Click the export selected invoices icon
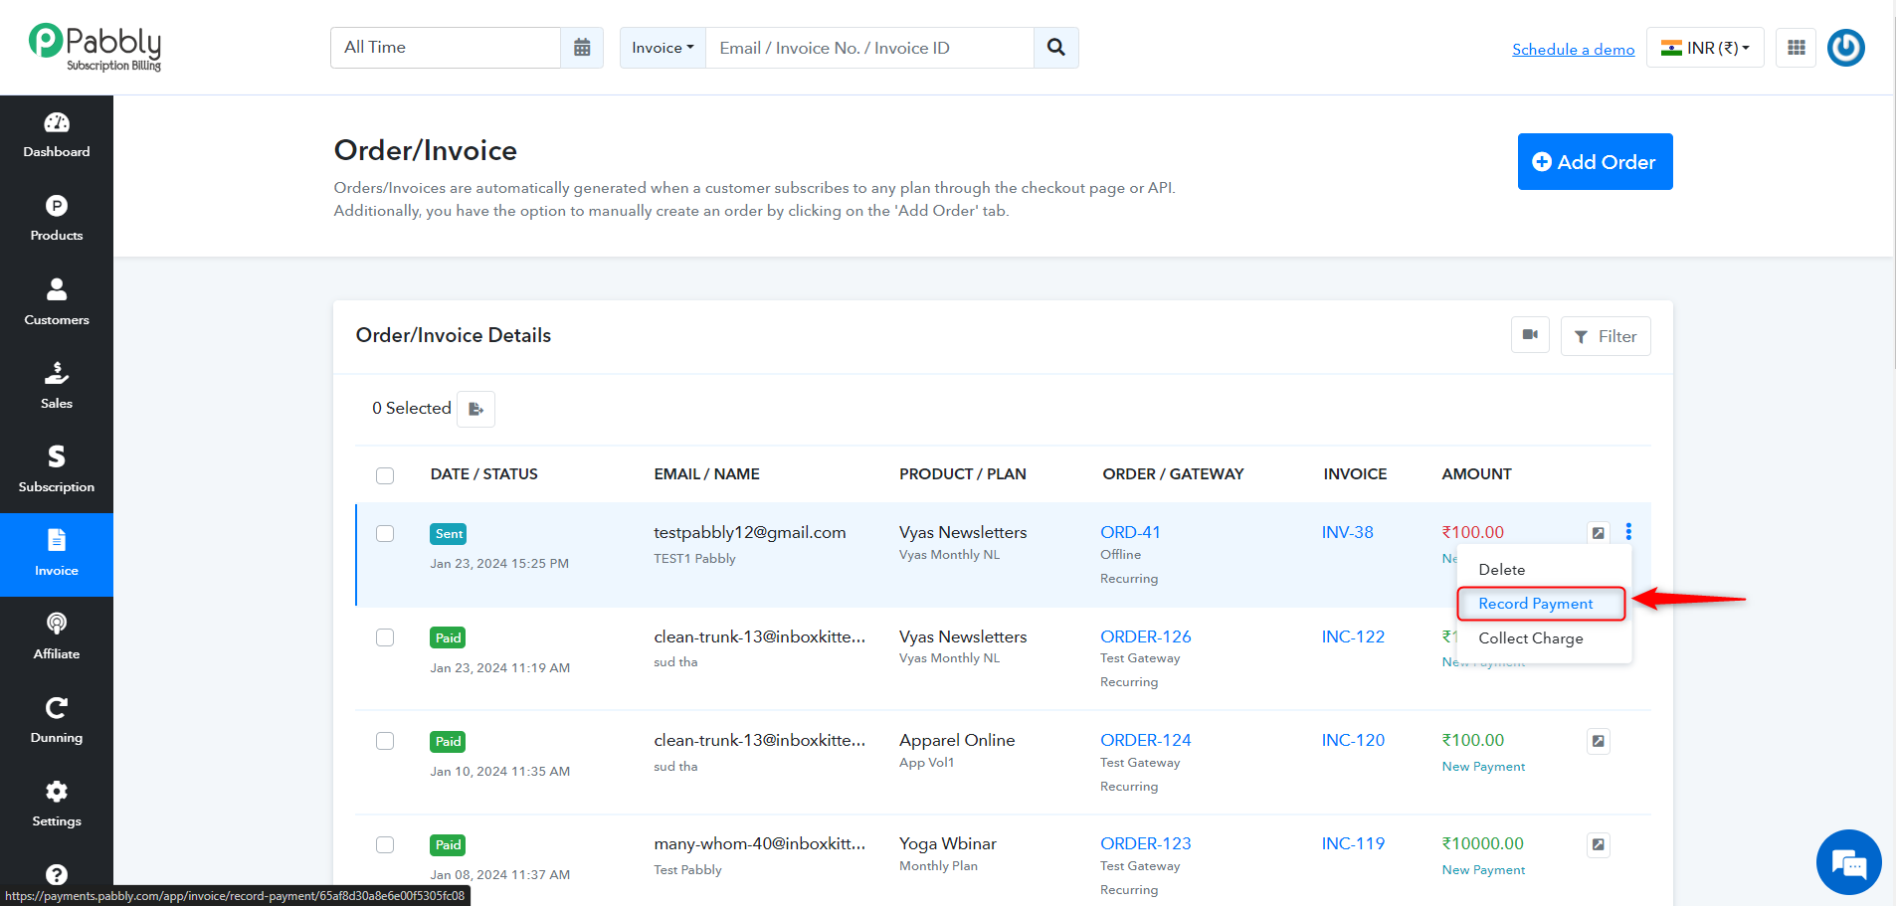The height and width of the screenshot is (906, 1896). (476, 409)
